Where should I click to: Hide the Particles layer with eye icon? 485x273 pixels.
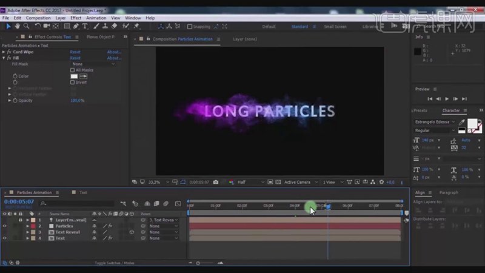point(4,226)
